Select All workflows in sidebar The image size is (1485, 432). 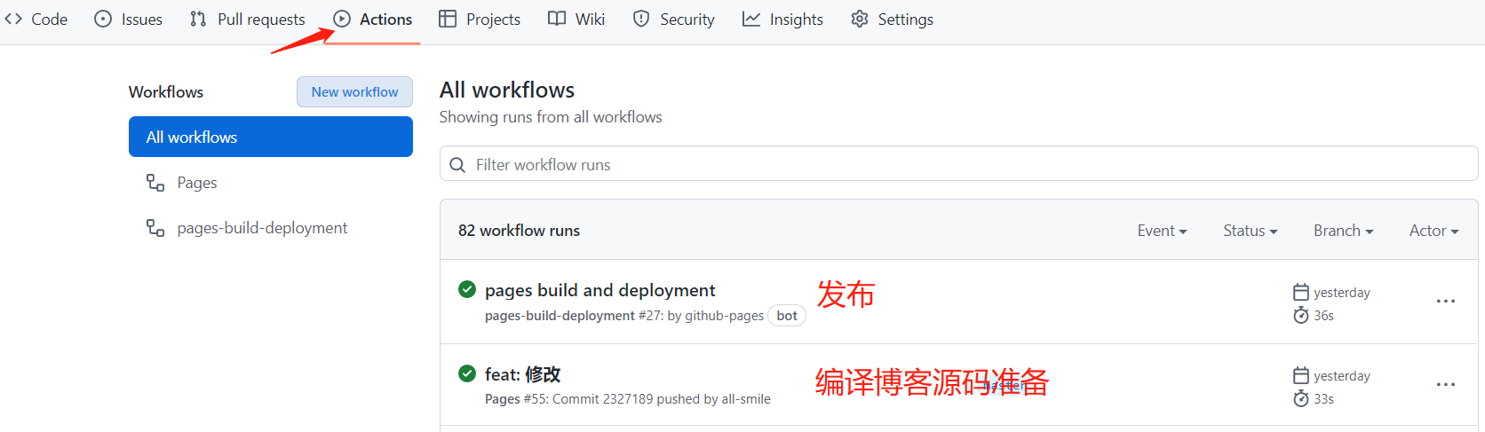(271, 137)
